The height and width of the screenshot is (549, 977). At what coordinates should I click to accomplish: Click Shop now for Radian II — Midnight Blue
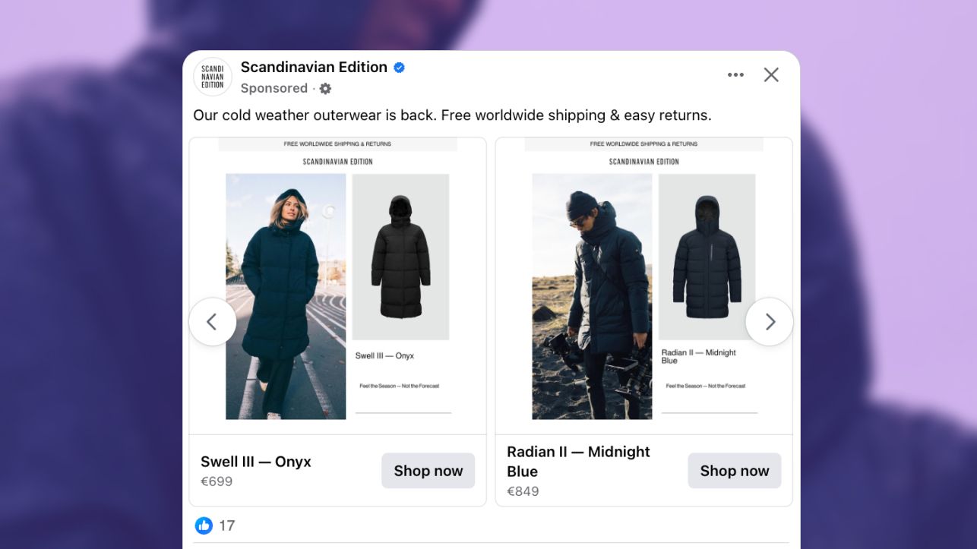point(734,471)
